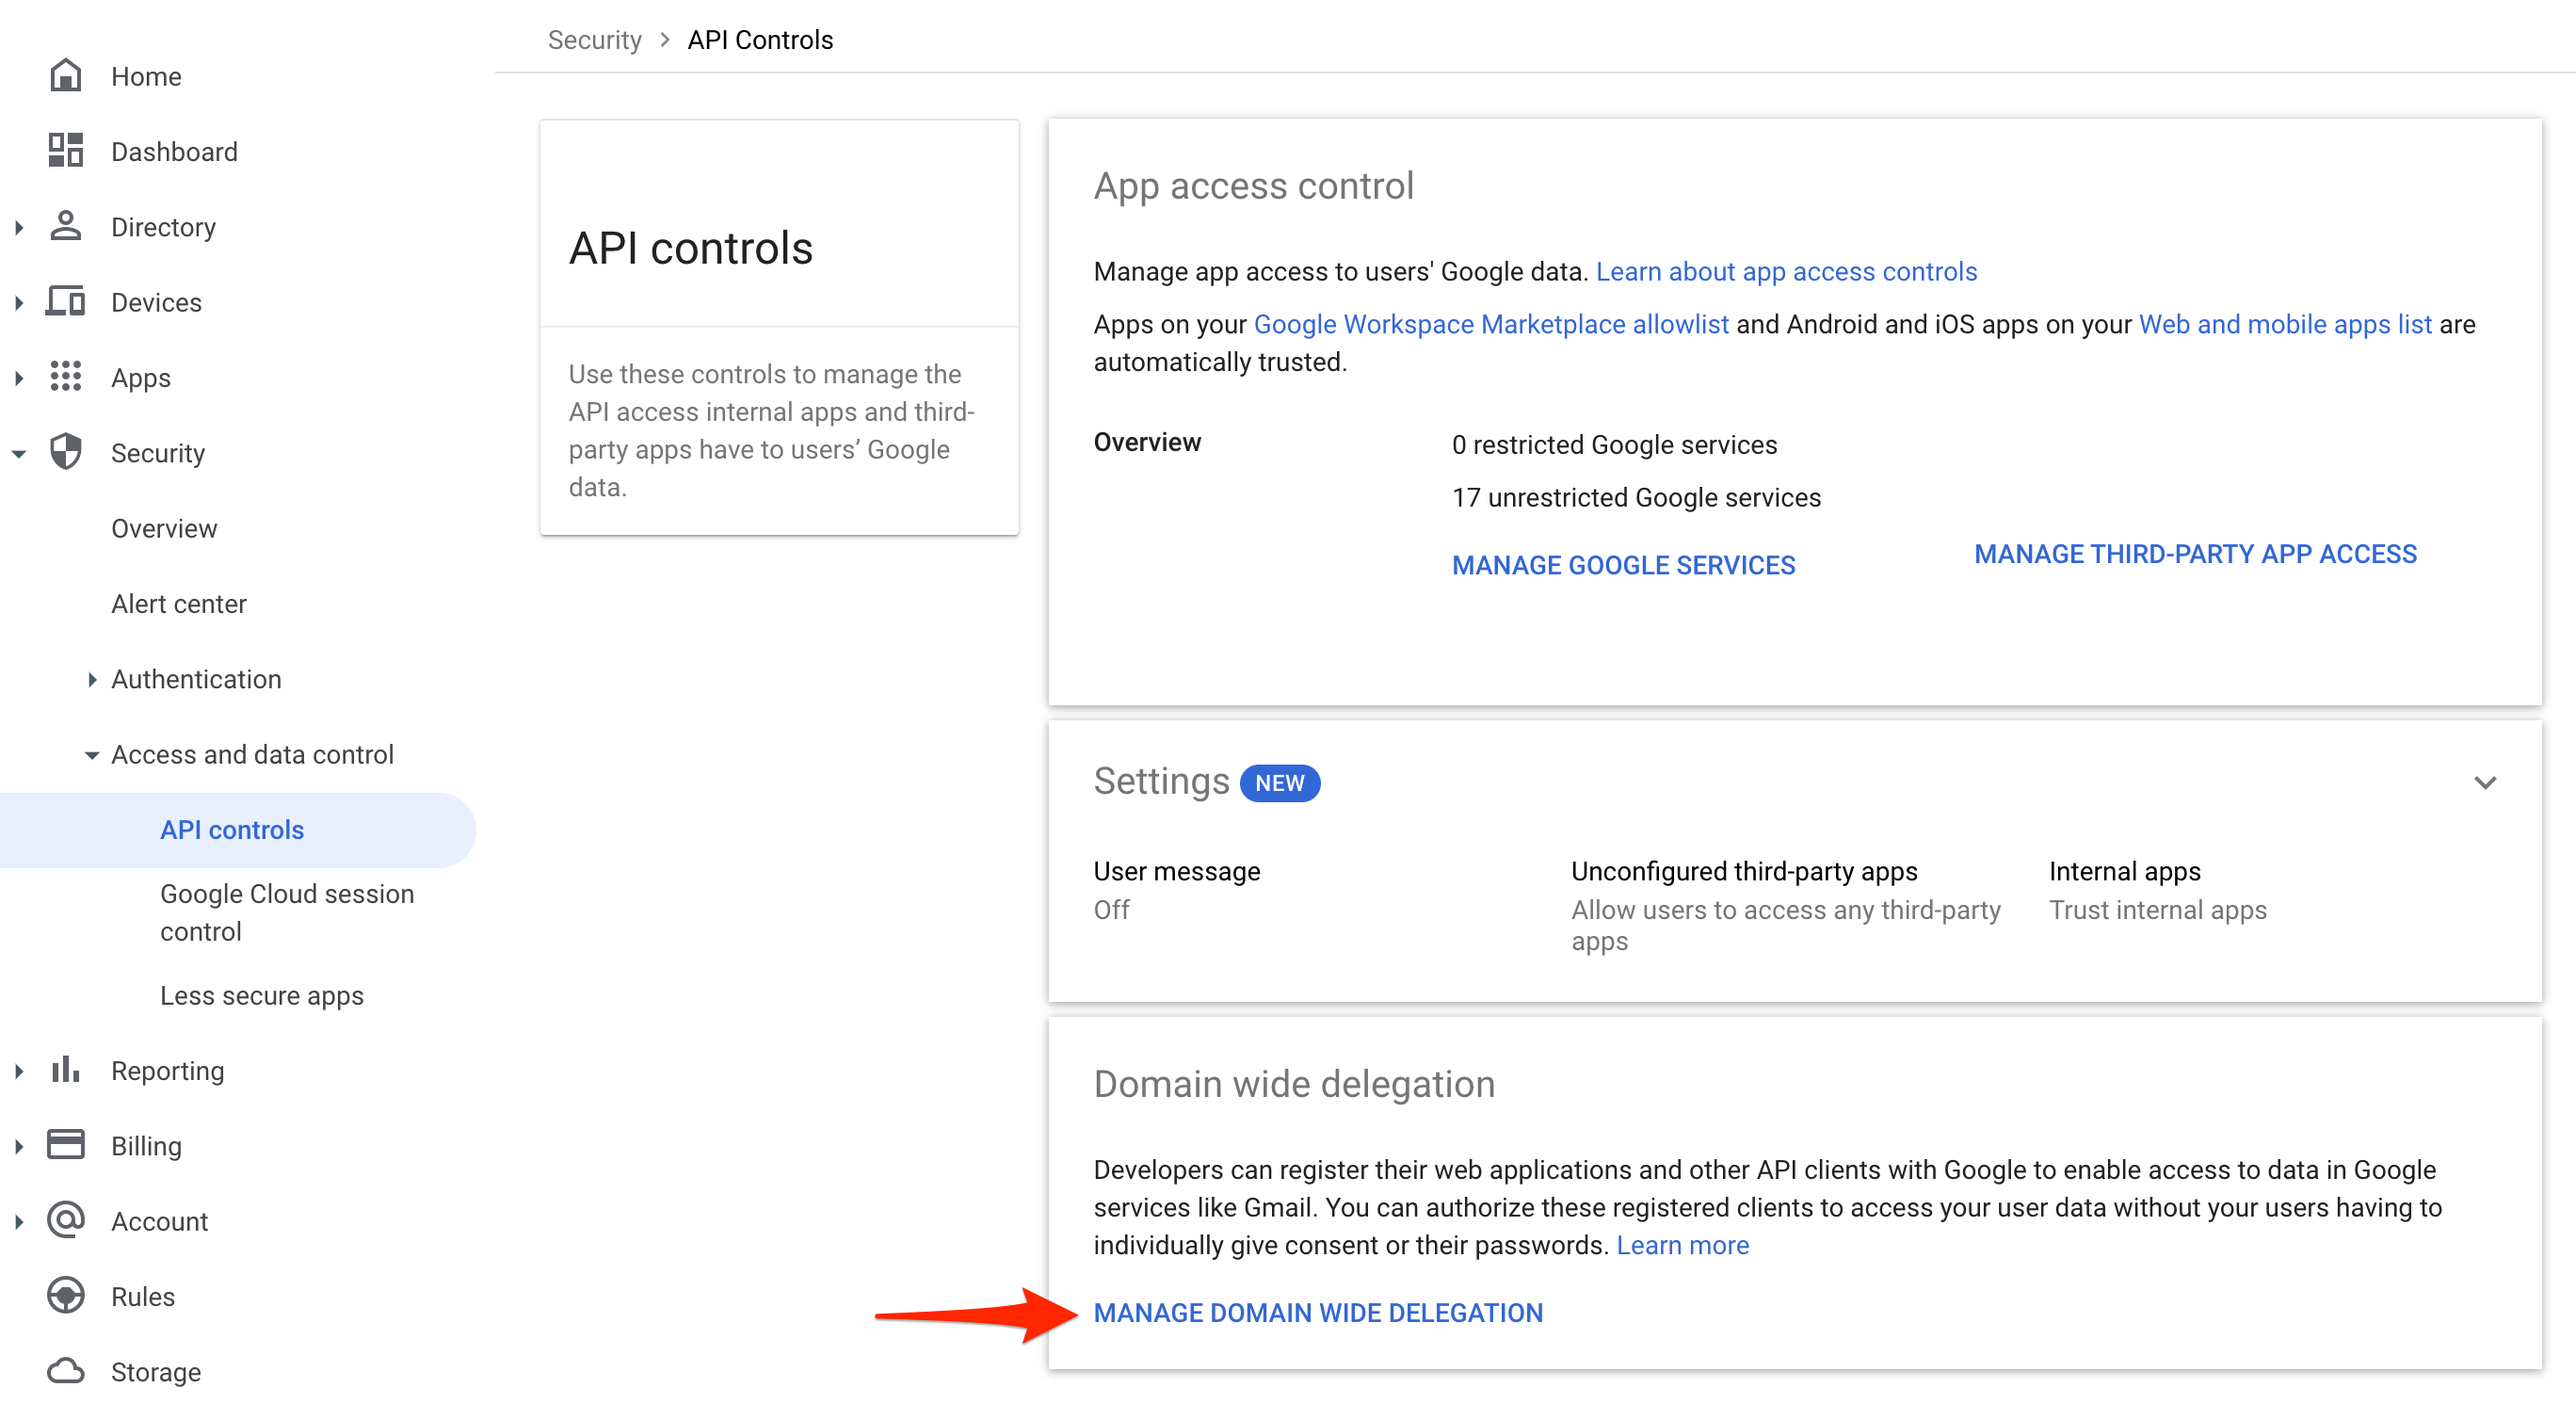Image resolution: width=2576 pixels, height=1403 pixels.
Task: Click the Dashboard grid icon
Action: pos(65,151)
